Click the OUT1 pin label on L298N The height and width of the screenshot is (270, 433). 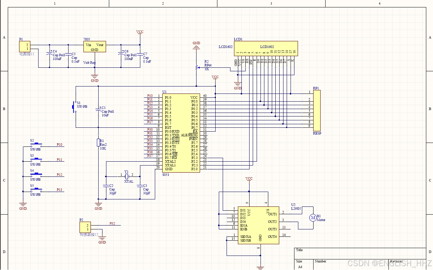273,214
